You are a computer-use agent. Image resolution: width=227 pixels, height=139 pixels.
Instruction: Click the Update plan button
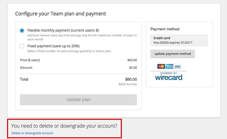coord(78,100)
